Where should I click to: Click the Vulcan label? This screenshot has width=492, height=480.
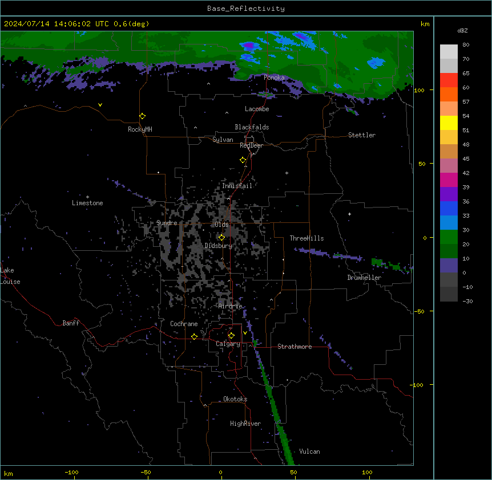310,451
